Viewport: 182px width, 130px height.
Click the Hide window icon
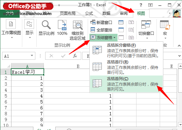(121, 30)
